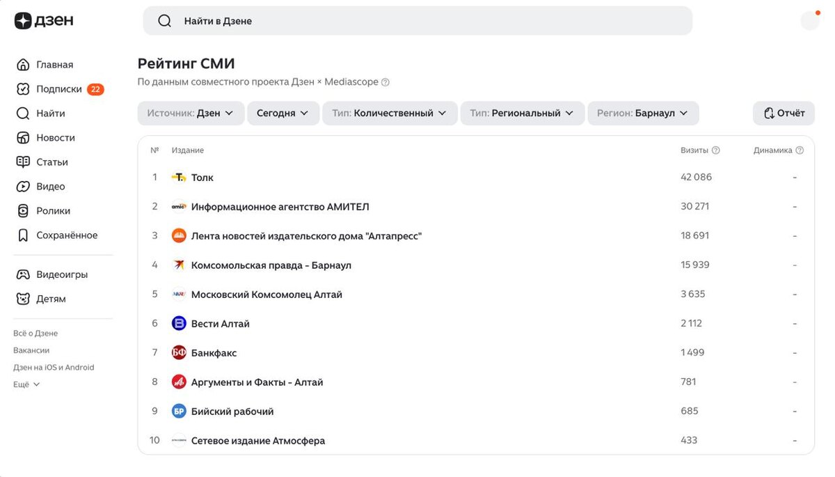
Task: Open the Источник: Дзен dropdown
Action: (x=191, y=113)
